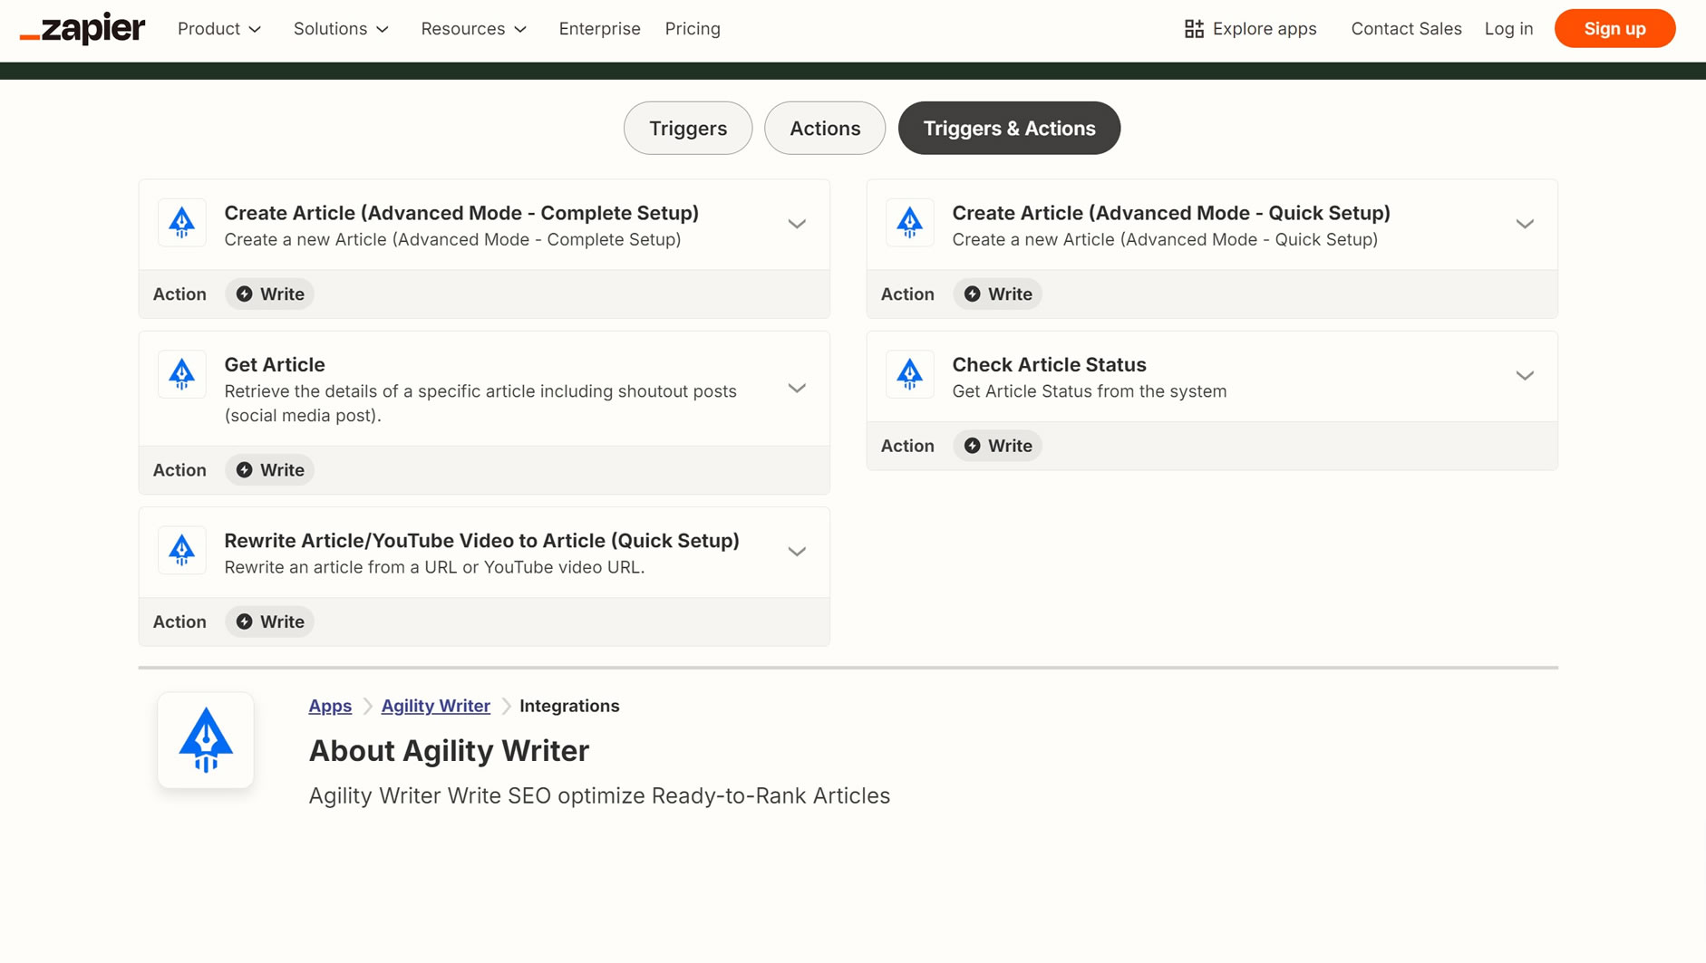Click the Action label on Check Article Status card
Screen dimensions: 1706x963
[907, 446]
